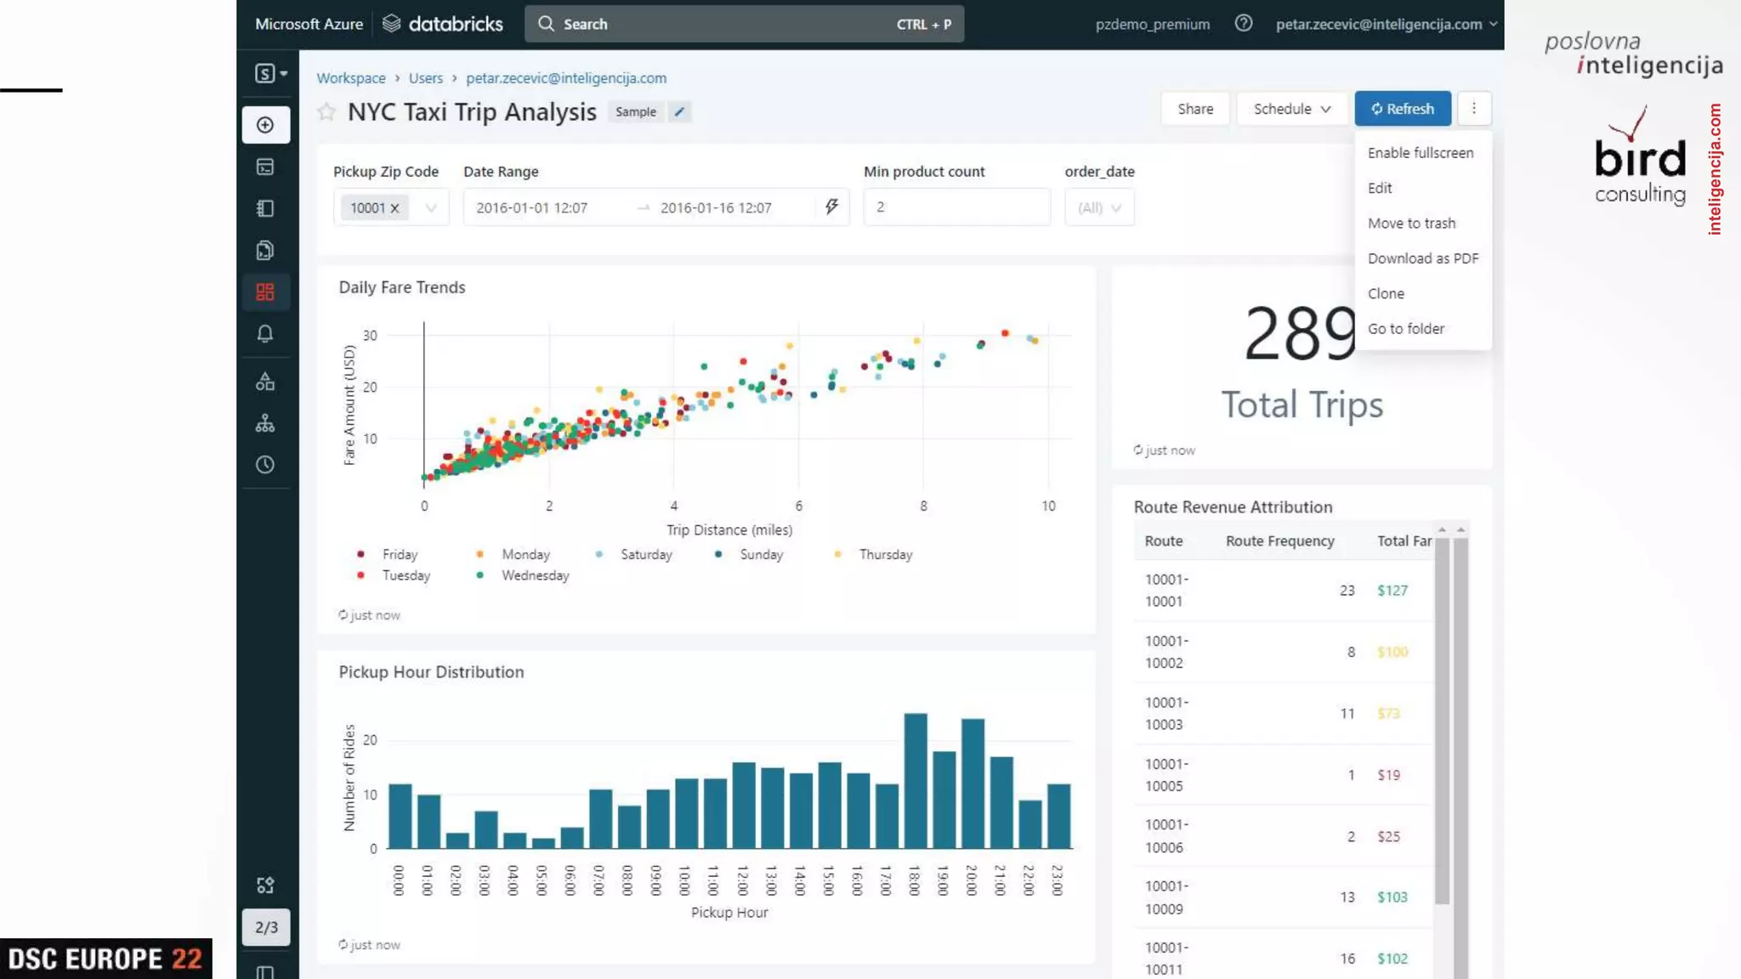Viewport: 1741px width, 979px height.
Task: Open the Alerts bell icon in sidebar
Action: [x=265, y=334]
